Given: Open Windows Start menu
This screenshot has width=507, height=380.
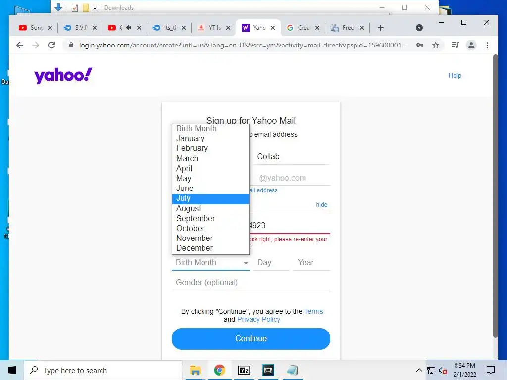Looking at the screenshot, I should coord(12,370).
